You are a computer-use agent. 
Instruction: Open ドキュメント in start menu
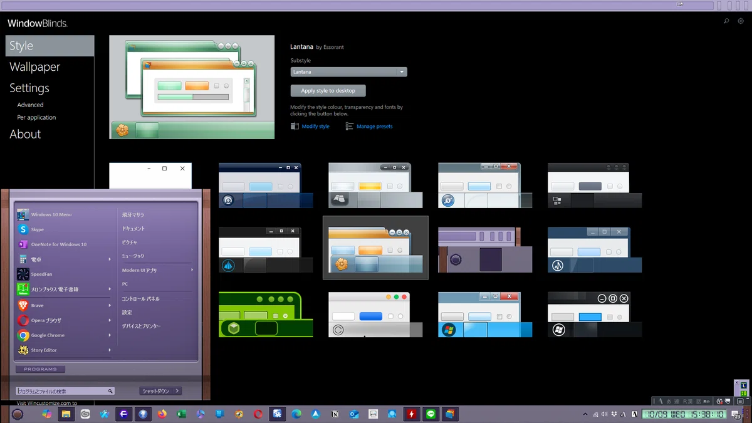(x=133, y=229)
